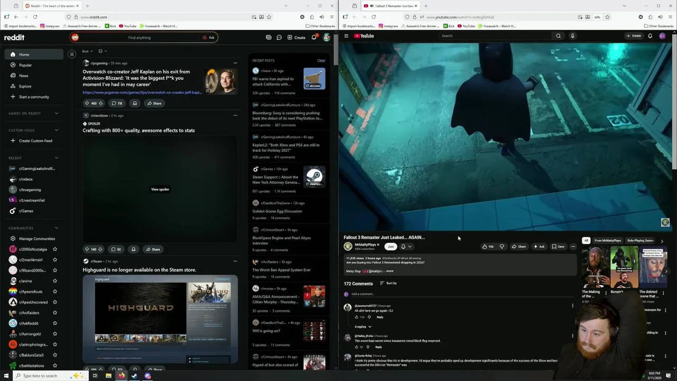
Task: Focus the Reddit Find anything search field
Action: [x=139, y=38]
